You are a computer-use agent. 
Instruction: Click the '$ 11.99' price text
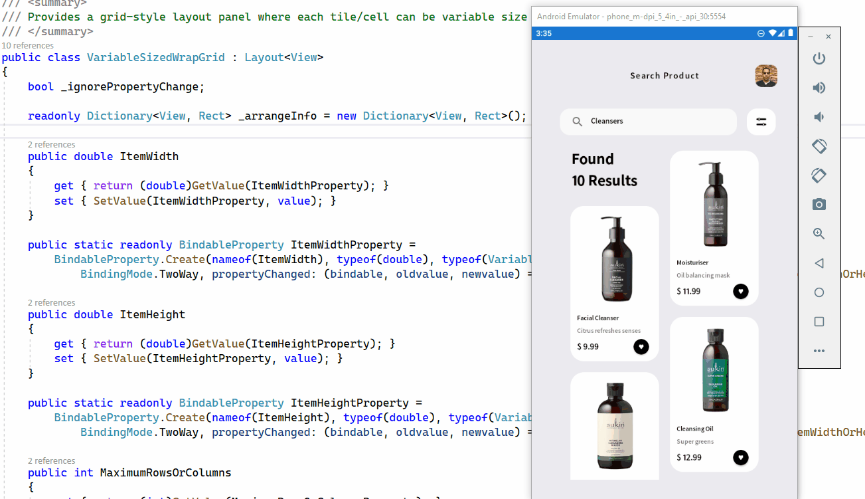click(x=688, y=291)
